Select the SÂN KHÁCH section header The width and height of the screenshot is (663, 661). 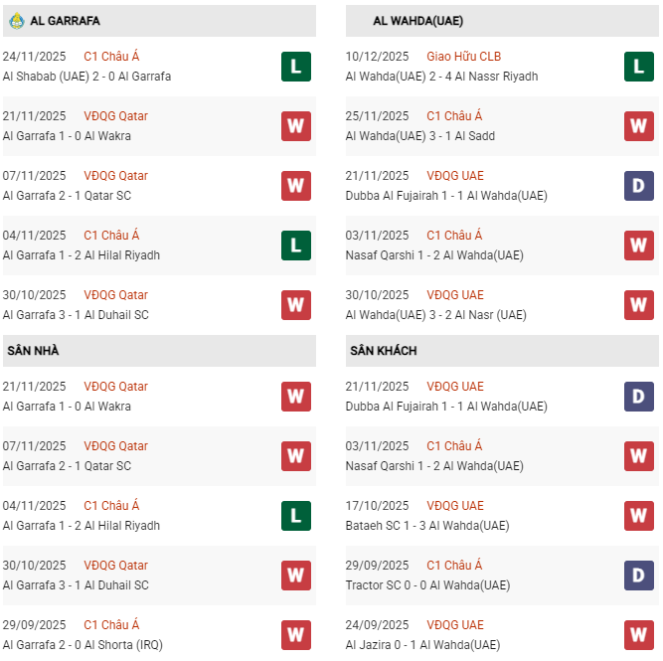click(384, 351)
